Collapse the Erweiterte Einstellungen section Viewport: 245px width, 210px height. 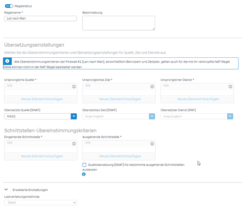(x=6, y=189)
